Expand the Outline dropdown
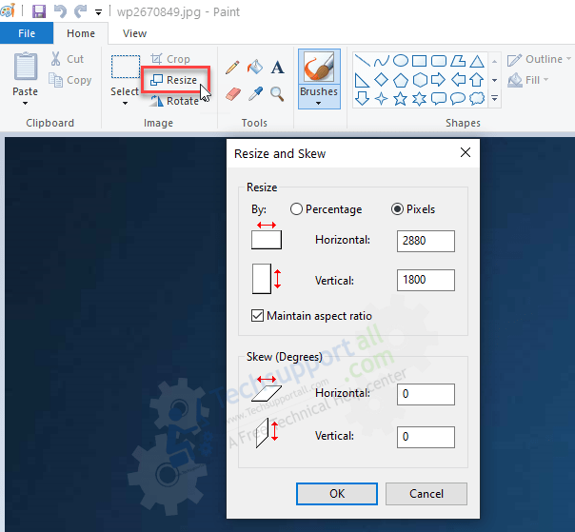 (568, 59)
